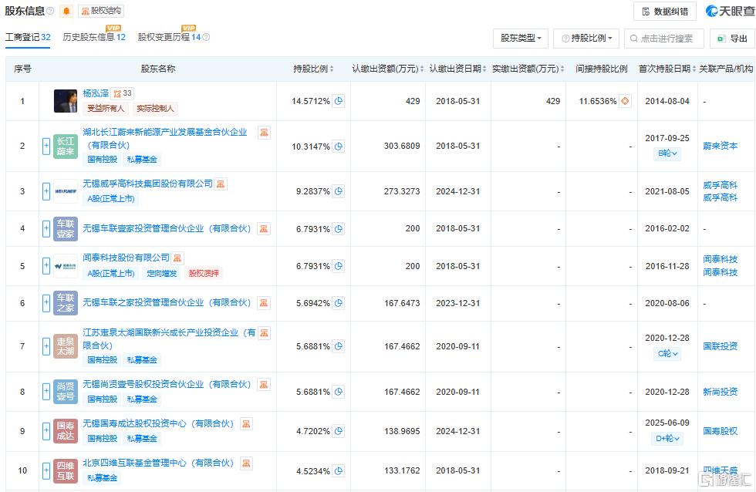Click the 数据纠错 button
Image resolution: width=756 pixels, height=492 pixels.
(x=665, y=12)
